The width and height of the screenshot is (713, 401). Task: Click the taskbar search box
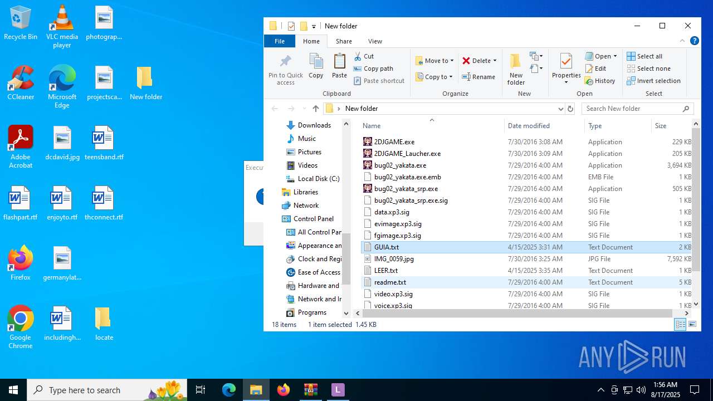pyautogui.click(x=108, y=390)
